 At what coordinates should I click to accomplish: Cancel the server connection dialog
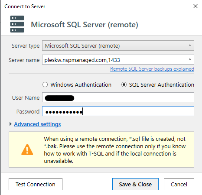click(179, 184)
